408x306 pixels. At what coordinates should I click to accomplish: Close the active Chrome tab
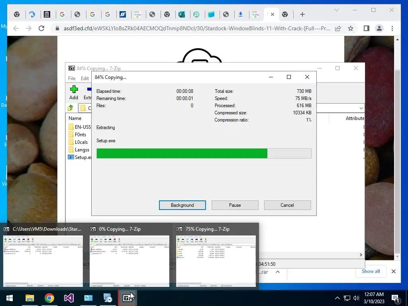pos(273,15)
